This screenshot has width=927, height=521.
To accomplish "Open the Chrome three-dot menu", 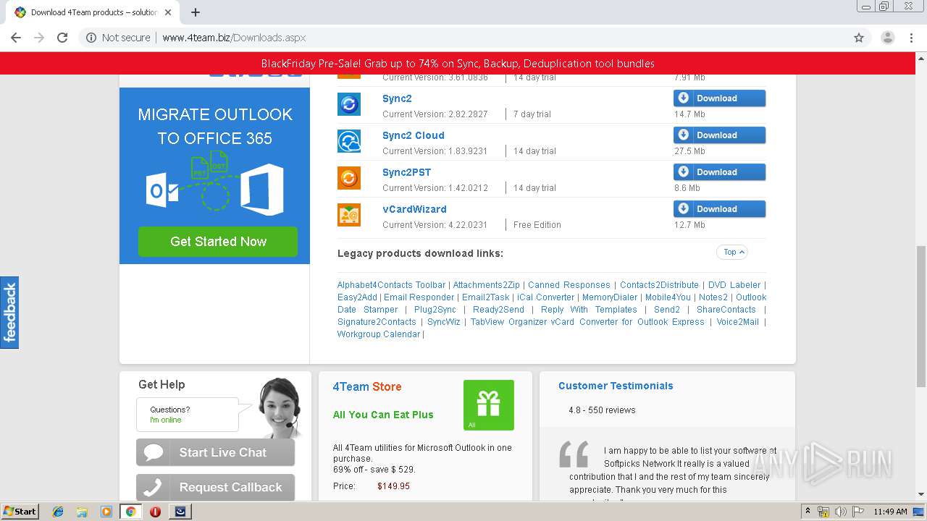I will (912, 38).
